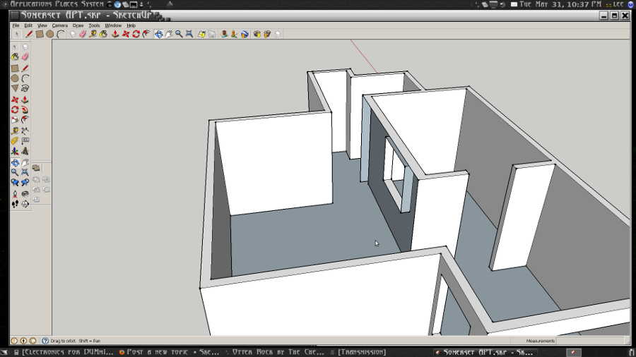Select Push/Pull tool in the top toolbar
This screenshot has height=357, width=636.
[x=115, y=34]
